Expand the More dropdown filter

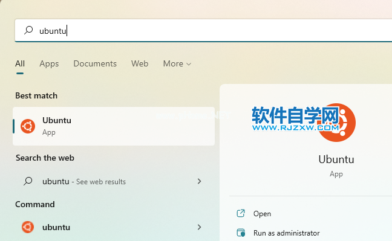point(177,63)
